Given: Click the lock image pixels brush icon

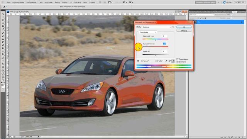Looking at the screenshot, I should 201,18.
